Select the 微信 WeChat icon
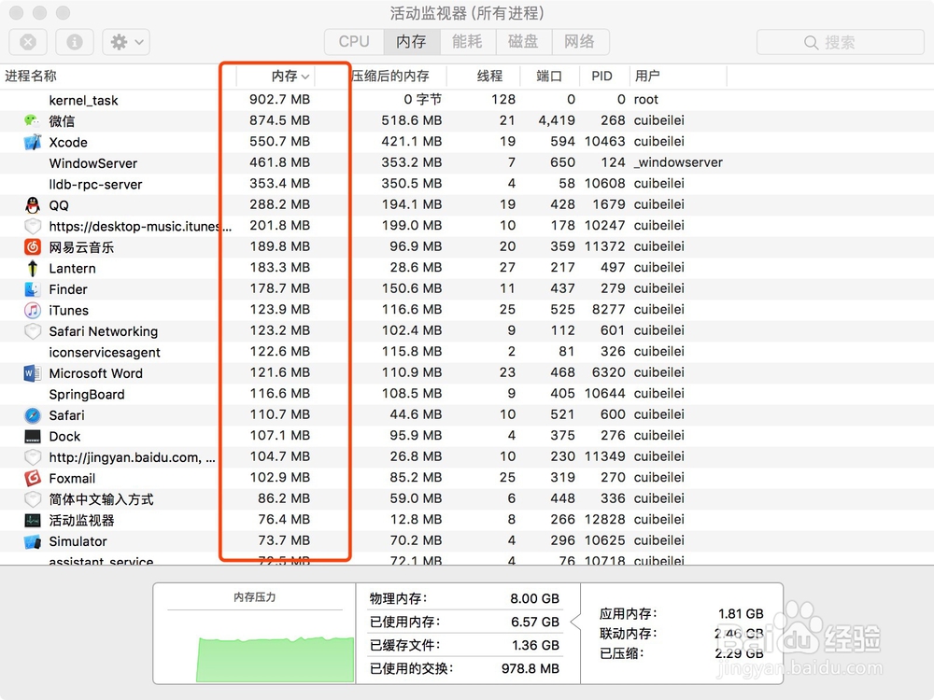The width and height of the screenshot is (934, 700). click(x=32, y=120)
